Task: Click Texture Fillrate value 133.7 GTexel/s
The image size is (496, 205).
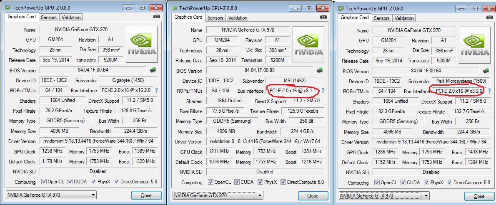Action: pyautogui.click(x=469, y=111)
